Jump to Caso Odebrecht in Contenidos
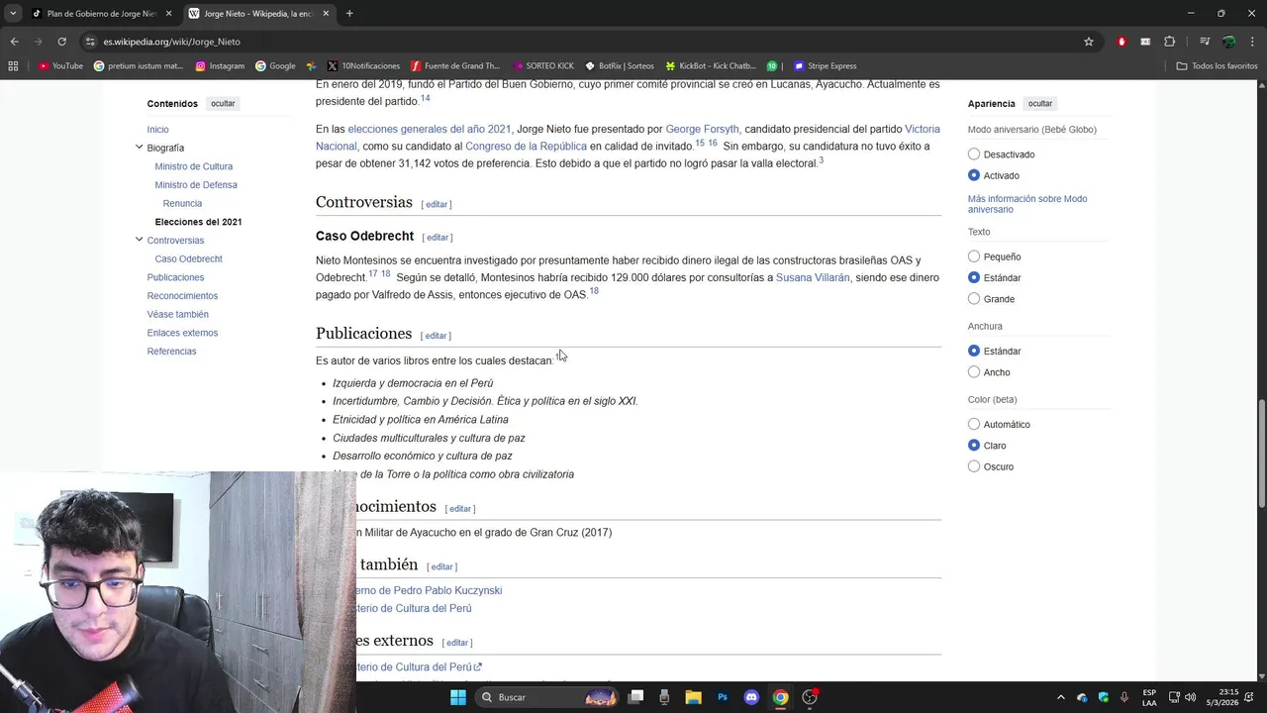Viewport: 1267px width, 713px height. point(188,258)
